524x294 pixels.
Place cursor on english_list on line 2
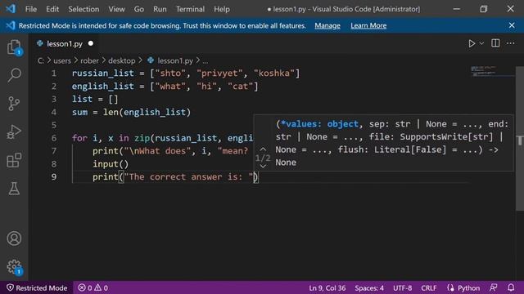(x=102, y=87)
